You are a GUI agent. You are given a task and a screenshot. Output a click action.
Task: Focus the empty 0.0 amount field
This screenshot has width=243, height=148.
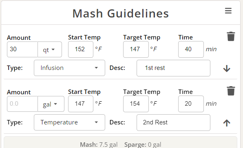coord(22,104)
